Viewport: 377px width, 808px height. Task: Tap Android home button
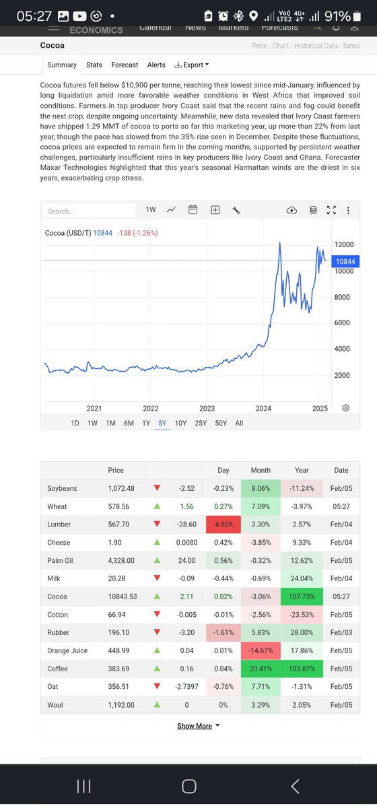coord(188,786)
